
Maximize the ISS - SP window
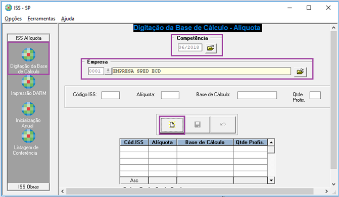(309, 8)
